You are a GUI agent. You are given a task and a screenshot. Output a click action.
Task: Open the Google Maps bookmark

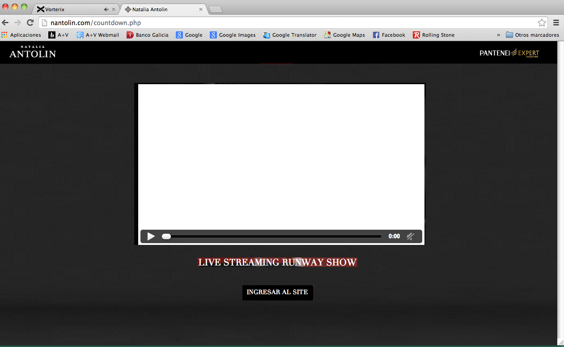pos(344,35)
